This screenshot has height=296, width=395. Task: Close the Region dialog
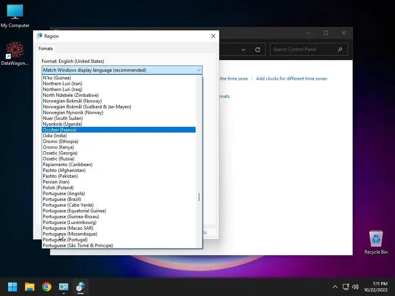(213, 36)
